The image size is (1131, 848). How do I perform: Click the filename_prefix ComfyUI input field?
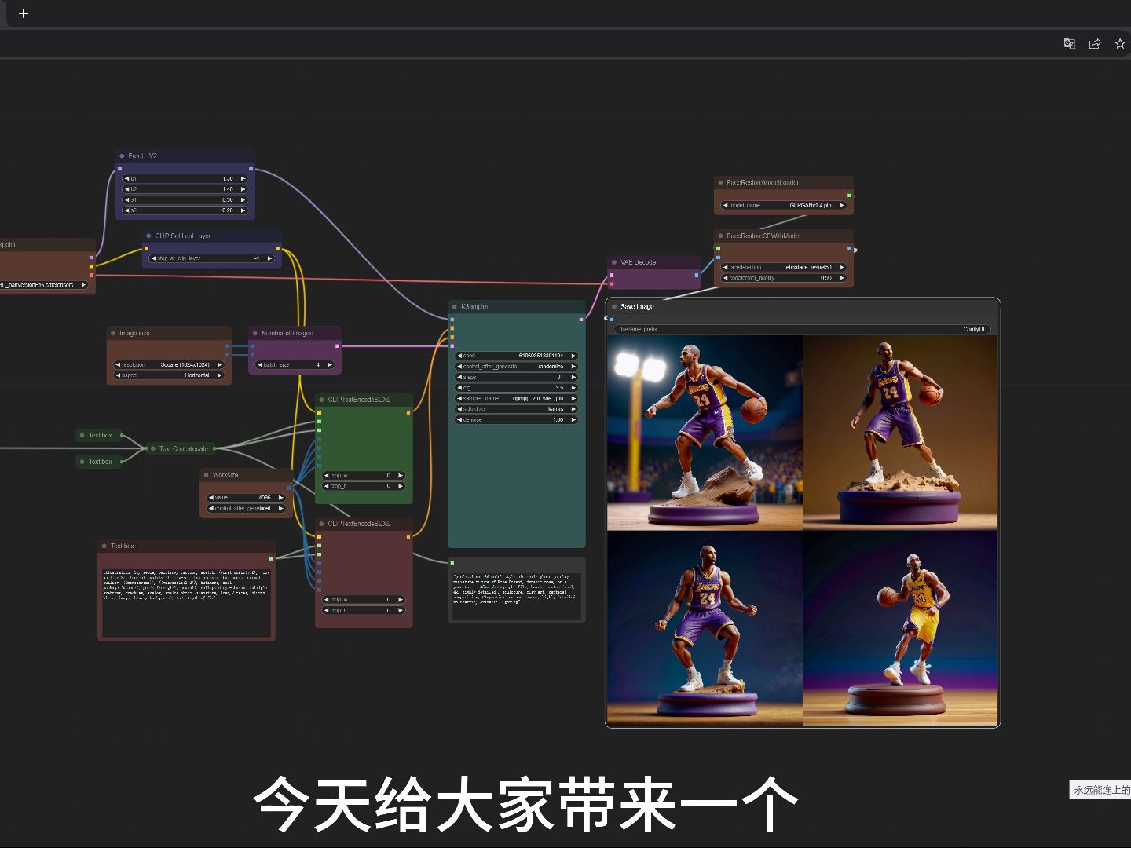click(x=802, y=329)
